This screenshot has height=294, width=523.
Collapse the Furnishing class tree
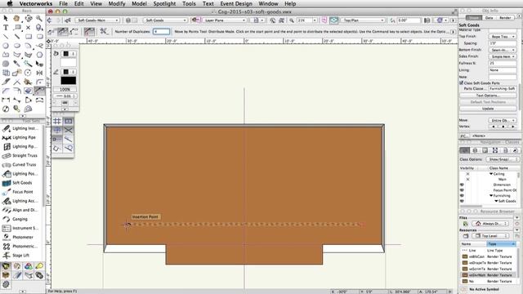tap(491, 196)
